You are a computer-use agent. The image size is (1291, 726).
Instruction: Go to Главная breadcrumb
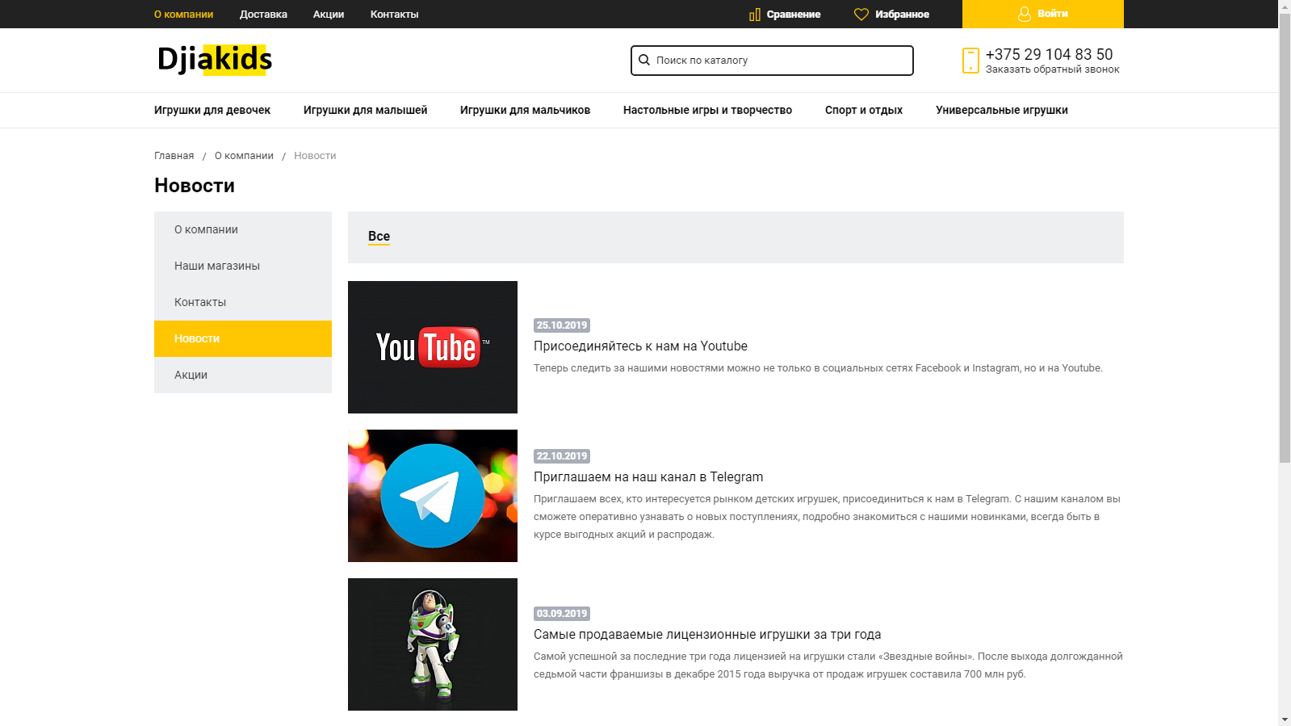[x=174, y=156]
